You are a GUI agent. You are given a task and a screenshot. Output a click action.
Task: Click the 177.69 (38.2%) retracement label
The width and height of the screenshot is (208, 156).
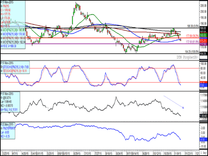[x=193, y=36]
